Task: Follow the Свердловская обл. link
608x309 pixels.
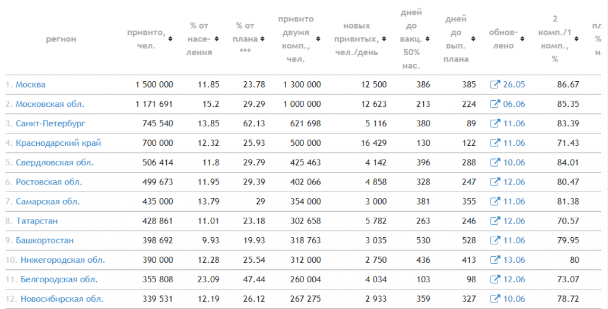Action: tap(55, 163)
